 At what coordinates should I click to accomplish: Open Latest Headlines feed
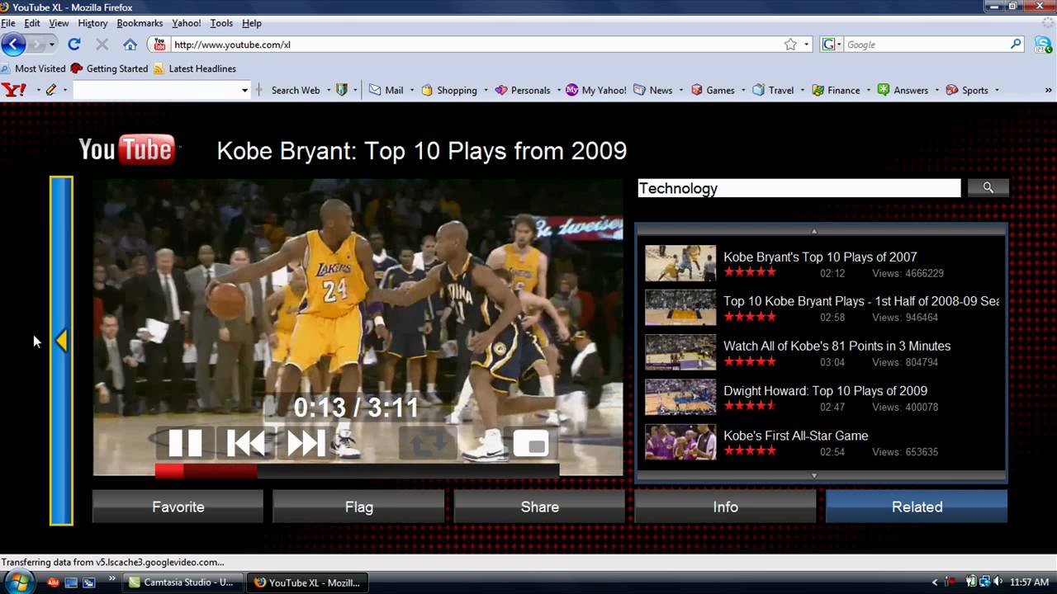pyautogui.click(x=195, y=68)
